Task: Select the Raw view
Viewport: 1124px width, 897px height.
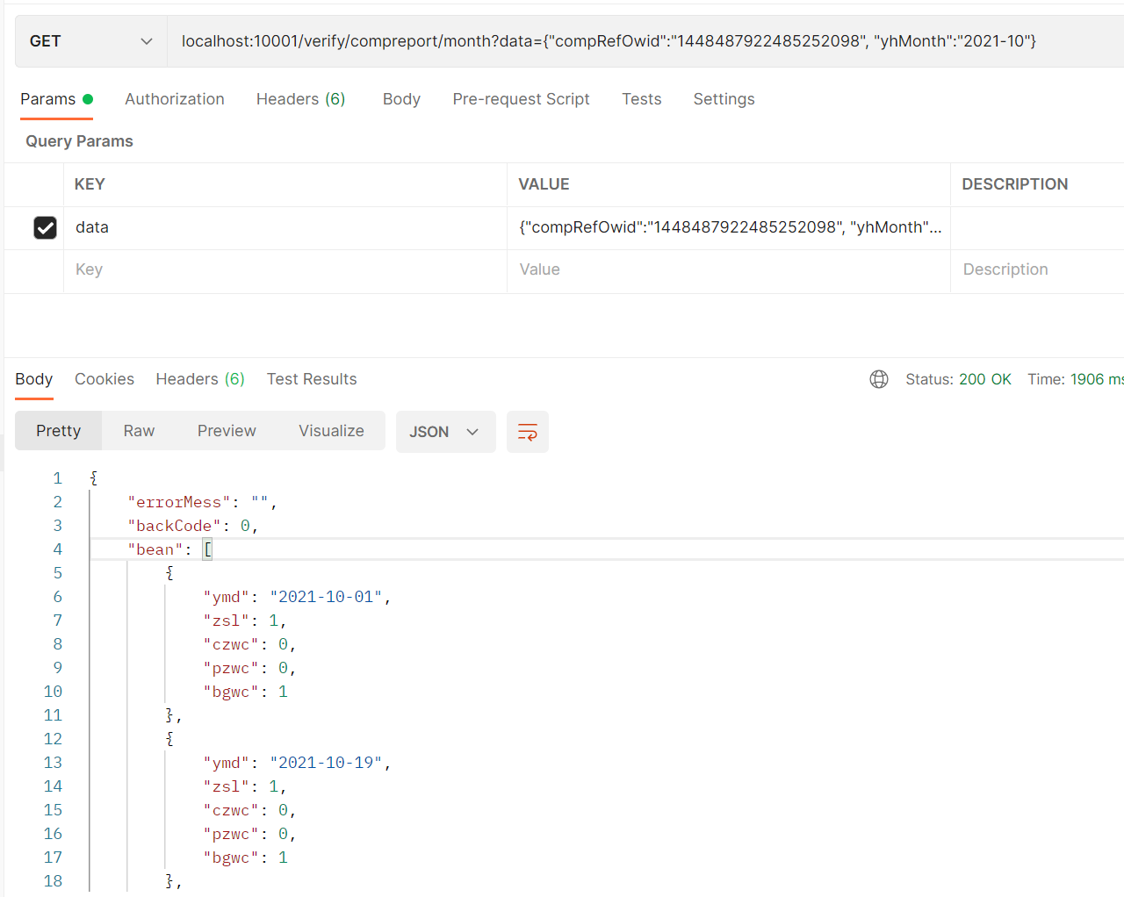Action: click(139, 431)
